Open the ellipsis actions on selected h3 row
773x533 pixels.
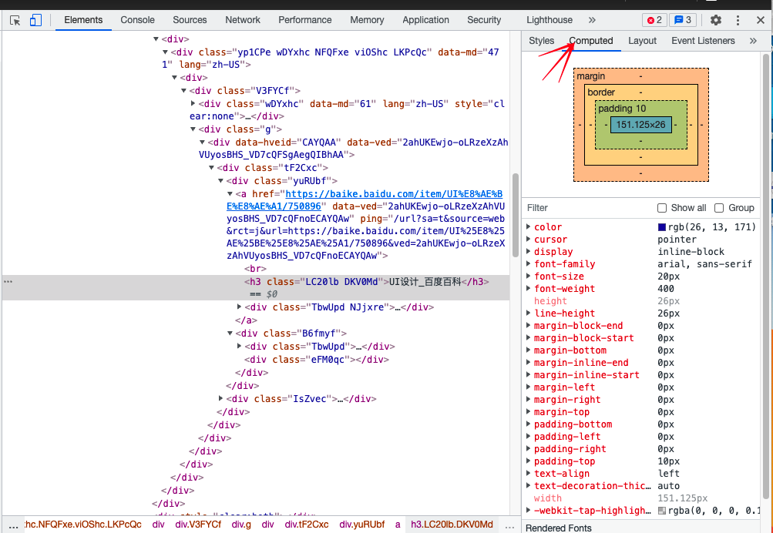[x=8, y=282]
